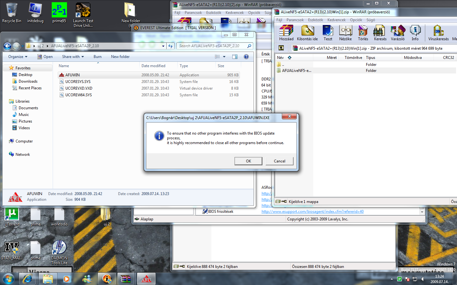Click the Teszt icon in WinRAR
This screenshot has height=285, width=457.
pyautogui.click(x=328, y=33)
